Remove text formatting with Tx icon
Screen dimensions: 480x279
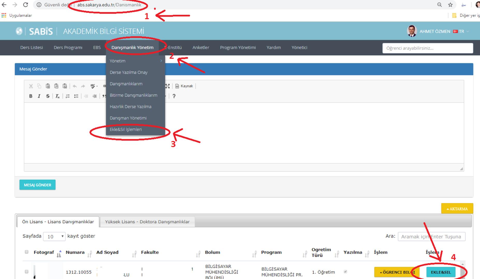tap(58, 96)
